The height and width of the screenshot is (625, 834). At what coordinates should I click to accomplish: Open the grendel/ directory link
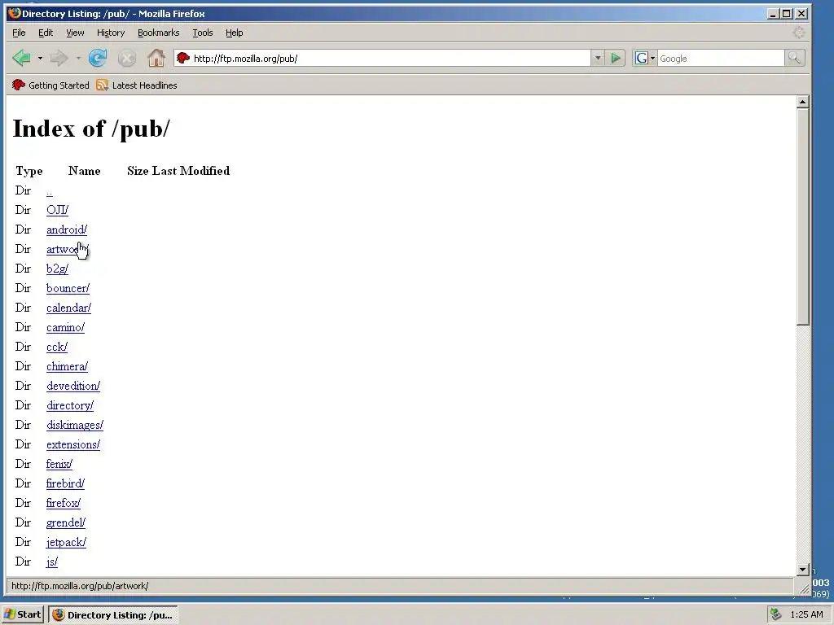(66, 523)
